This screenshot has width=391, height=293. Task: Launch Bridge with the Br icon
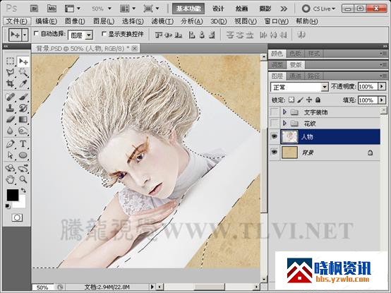click(x=34, y=8)
